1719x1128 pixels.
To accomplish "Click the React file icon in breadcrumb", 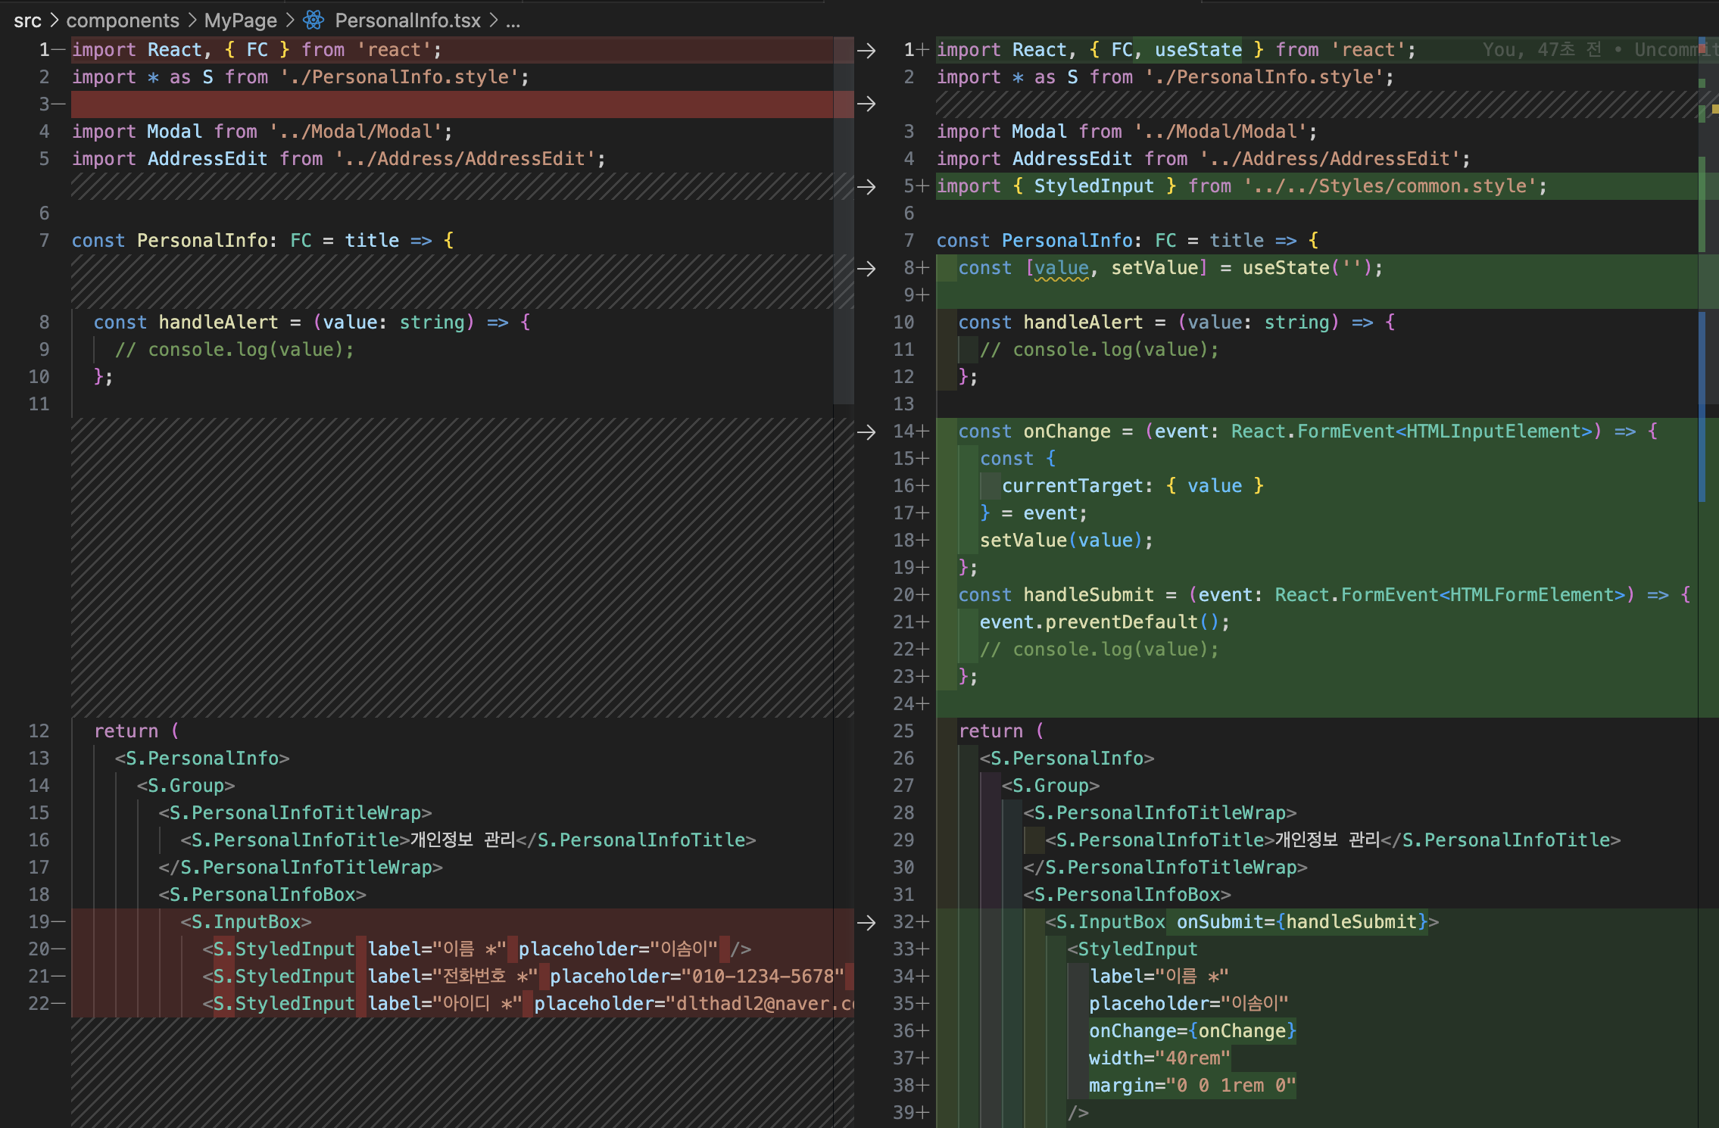I will point(314,20).
